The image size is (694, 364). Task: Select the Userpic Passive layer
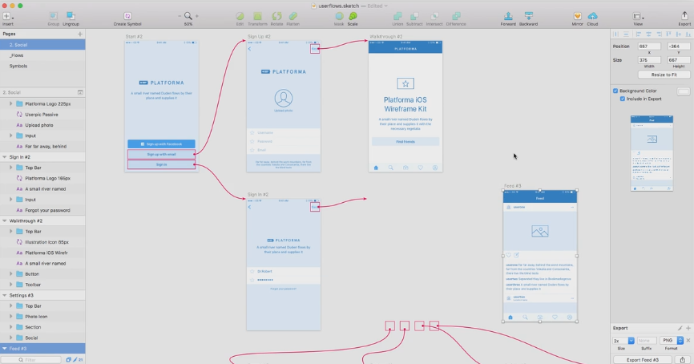pos(42,115)
